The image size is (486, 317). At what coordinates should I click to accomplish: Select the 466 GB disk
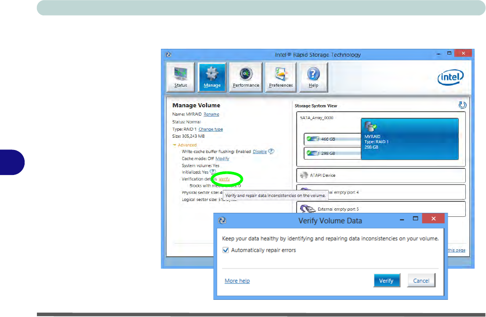pos(333,139)
